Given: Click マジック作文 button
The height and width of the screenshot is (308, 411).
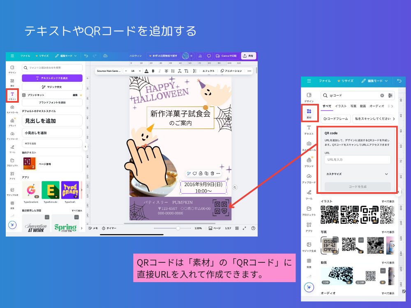Looking at the screenshot, I should (52, 87).
